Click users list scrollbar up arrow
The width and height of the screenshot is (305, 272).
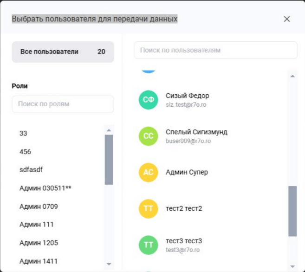pos(292,76)
